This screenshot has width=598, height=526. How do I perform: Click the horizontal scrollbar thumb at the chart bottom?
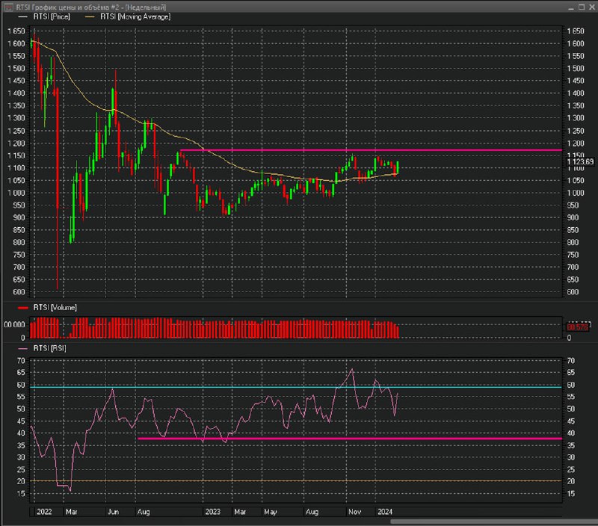click(494, 522)
